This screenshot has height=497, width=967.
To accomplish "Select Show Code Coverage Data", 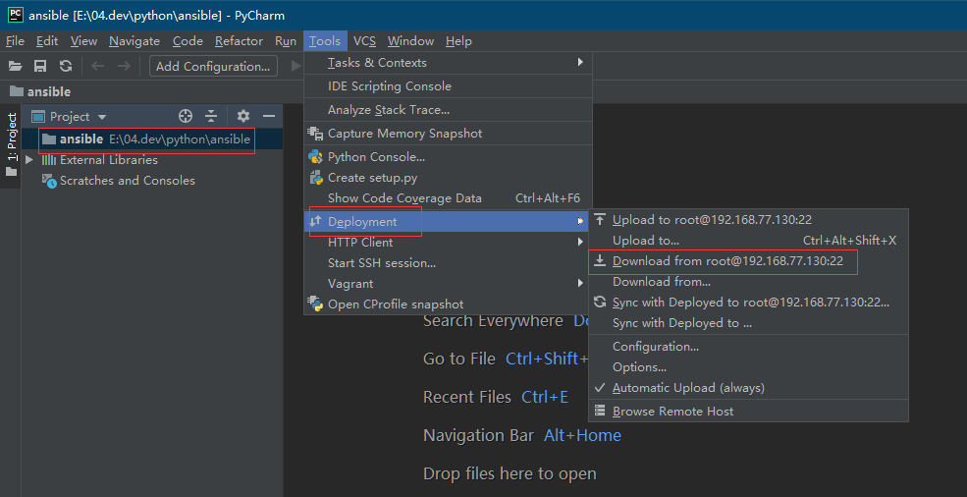I will (x=448, y=198).
